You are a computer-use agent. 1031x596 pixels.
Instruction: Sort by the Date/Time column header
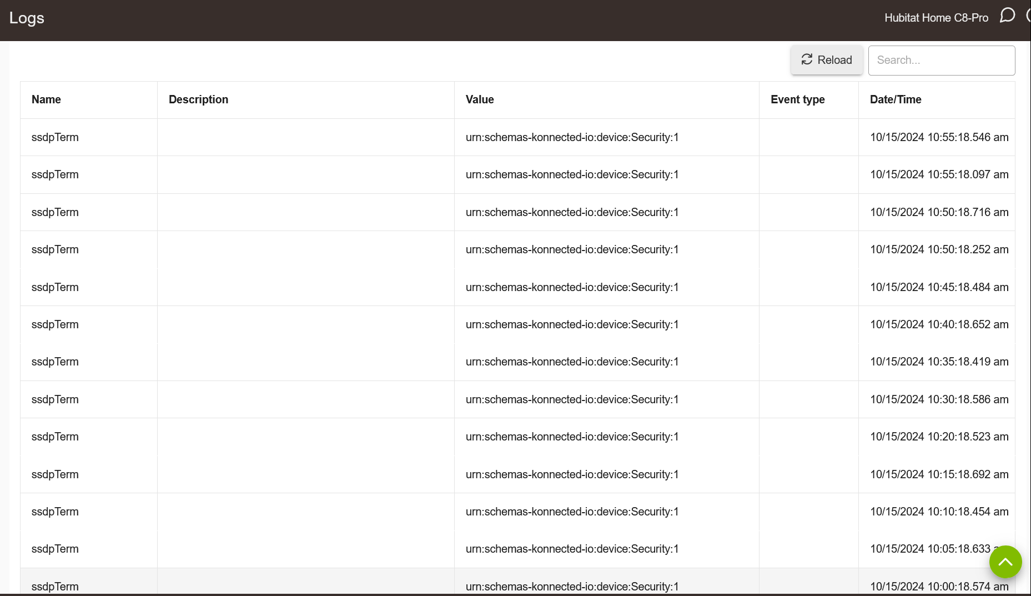click(x=895, y=99)
